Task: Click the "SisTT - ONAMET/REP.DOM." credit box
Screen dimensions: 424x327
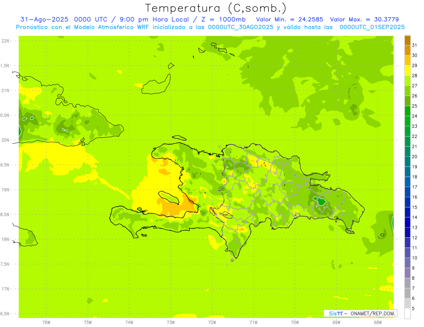Action: click(360, 313)
